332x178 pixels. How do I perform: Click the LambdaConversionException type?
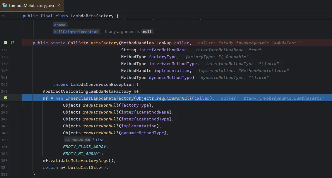tap(102, 85)
